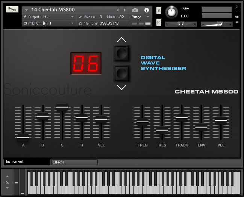The height and width of the screenshot is (197, 244).
Task: Toggle the AUX sends button
Action: tap(237, 17)
